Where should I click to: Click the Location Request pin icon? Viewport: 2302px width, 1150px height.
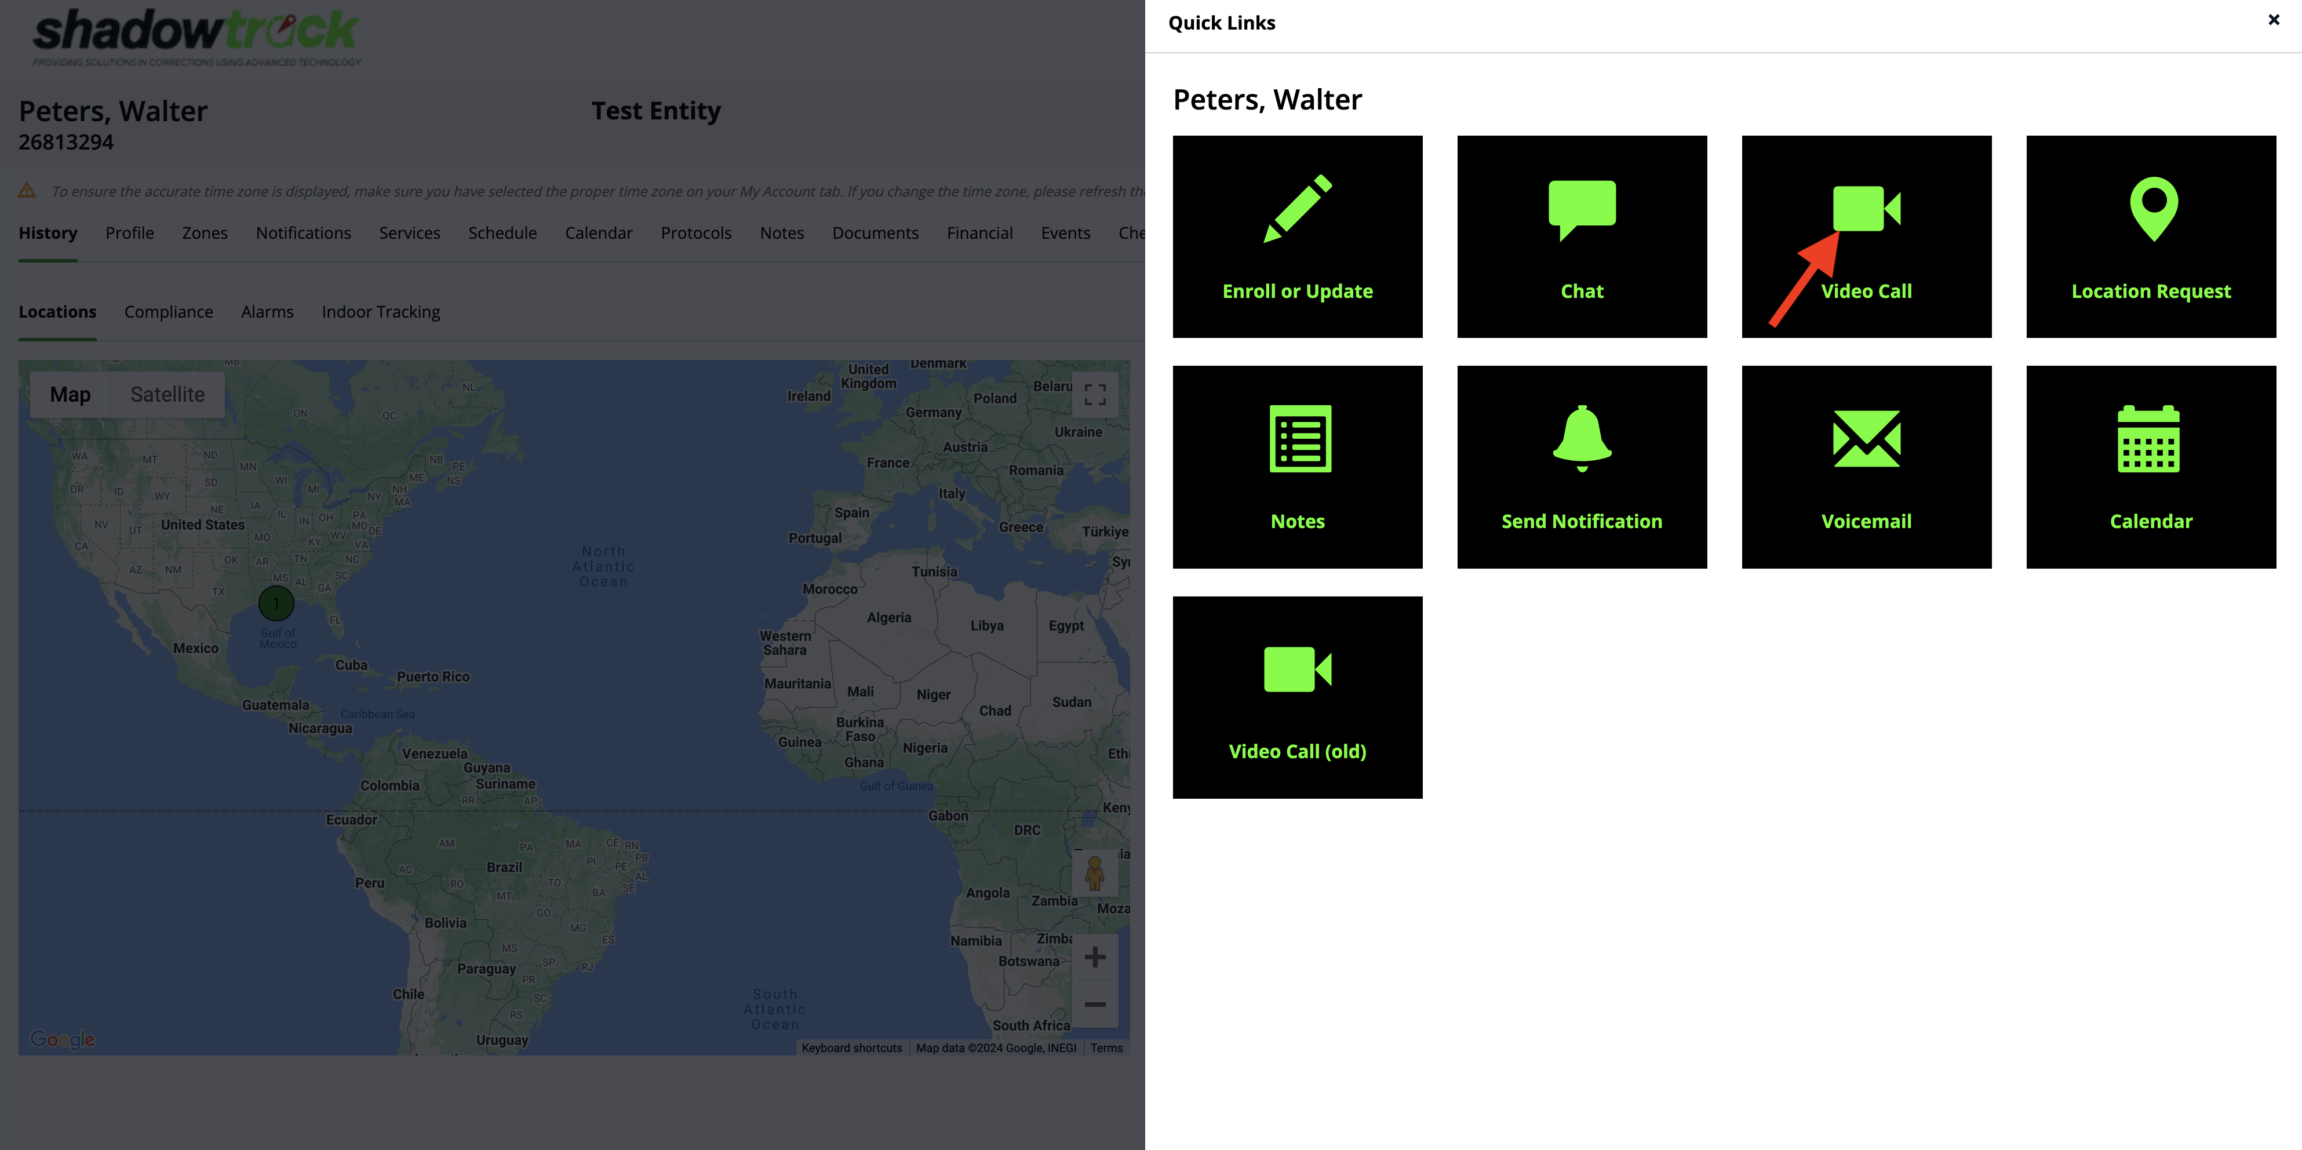click(x=2152, y=209)
